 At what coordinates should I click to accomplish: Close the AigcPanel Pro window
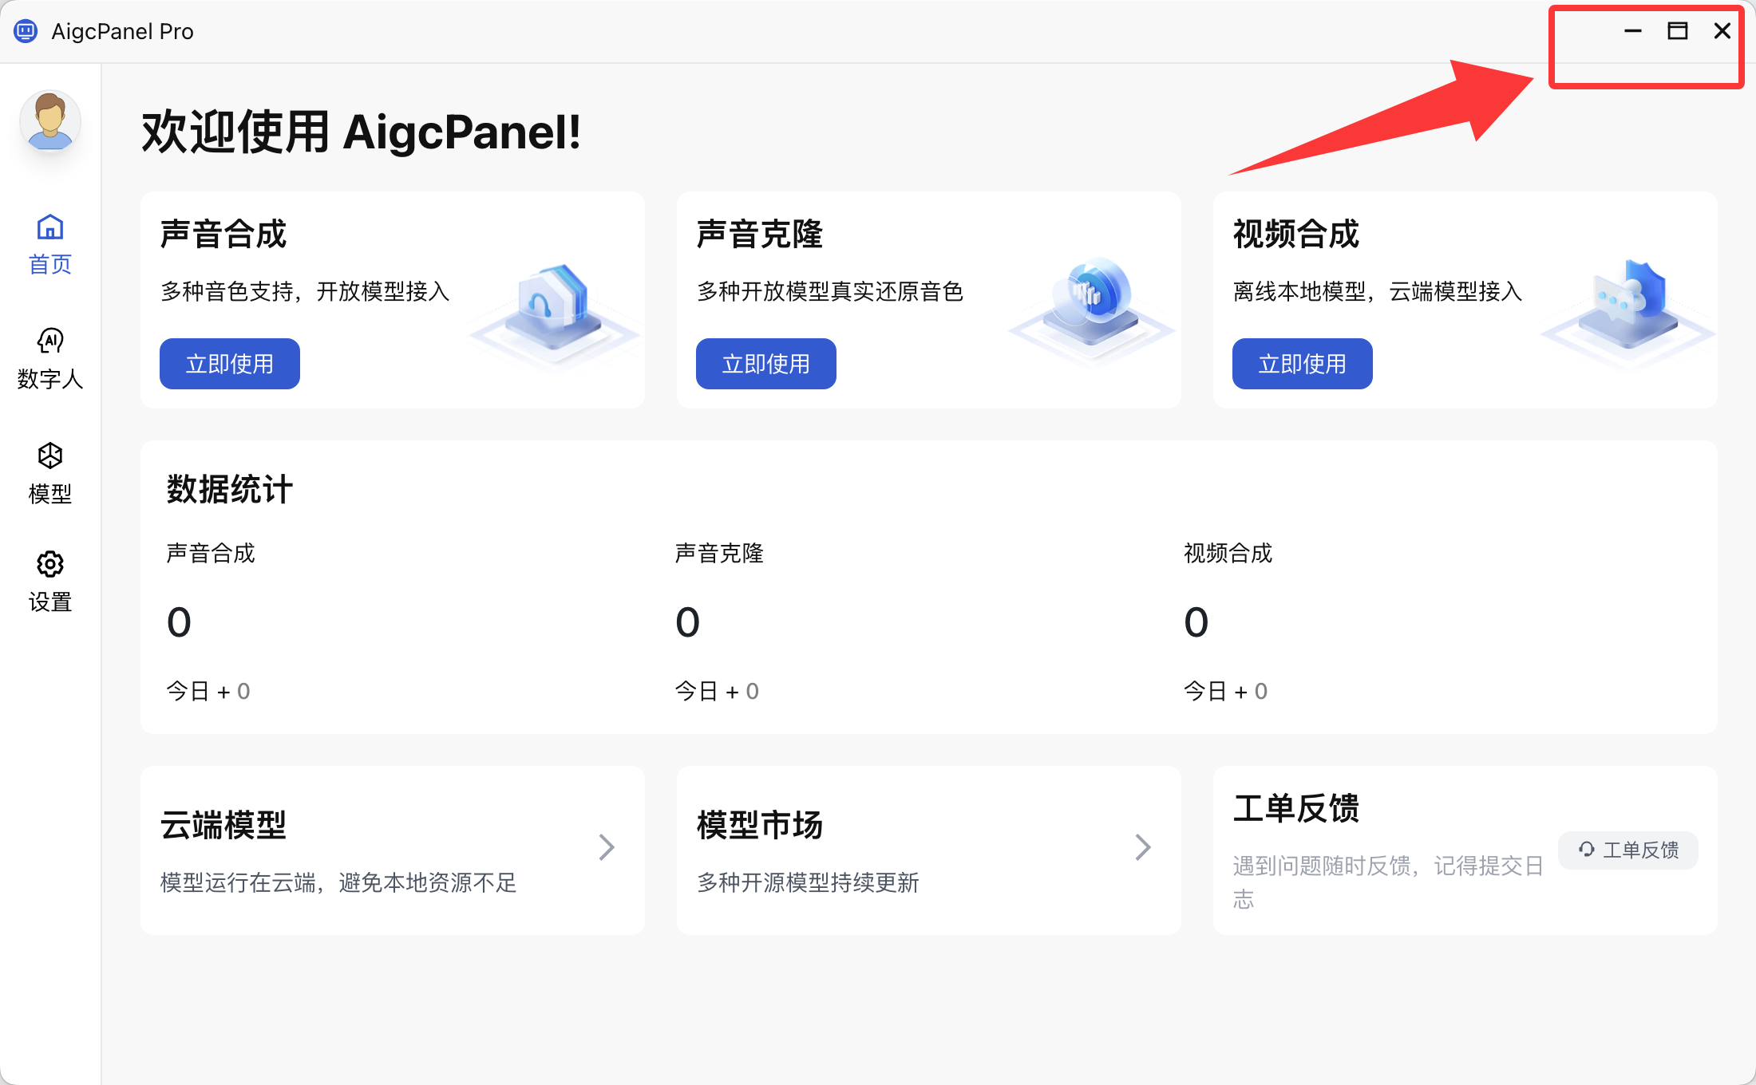click(x=1722, y=31)
